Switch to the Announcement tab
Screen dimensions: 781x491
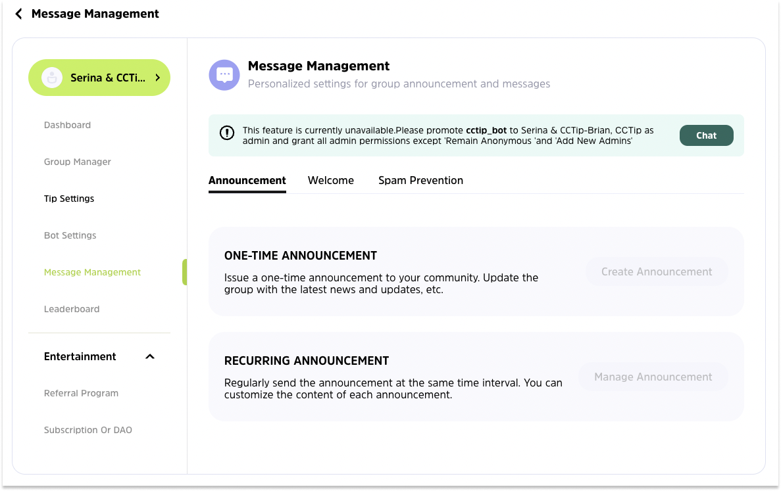click(247, 180)
